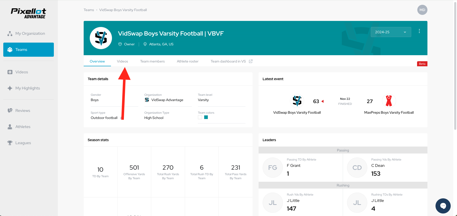Open My Organization in sidebar
Image resolution: width=457 pixels, height=216 pixels.
[29, 34]
